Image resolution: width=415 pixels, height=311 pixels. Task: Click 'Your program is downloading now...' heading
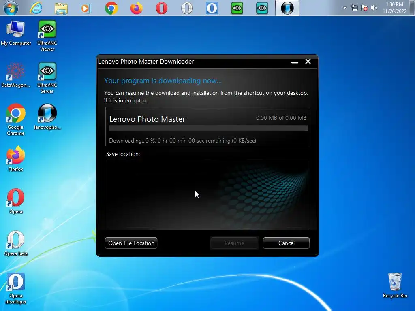tap(163, 81)
